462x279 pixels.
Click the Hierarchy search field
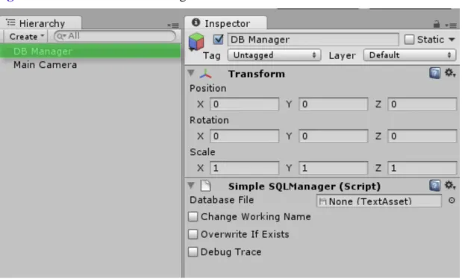pyautogui.click(x=115, y=37)
